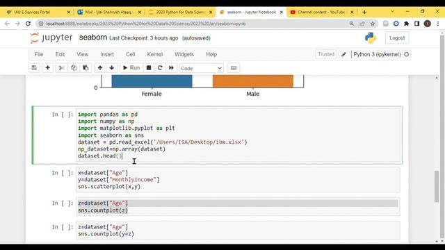Viewport: 445px width, 250px height.
Task: Switch to the 2023 Python for Data Science tab
Action: pyautogui.click(x=180, y=12)
